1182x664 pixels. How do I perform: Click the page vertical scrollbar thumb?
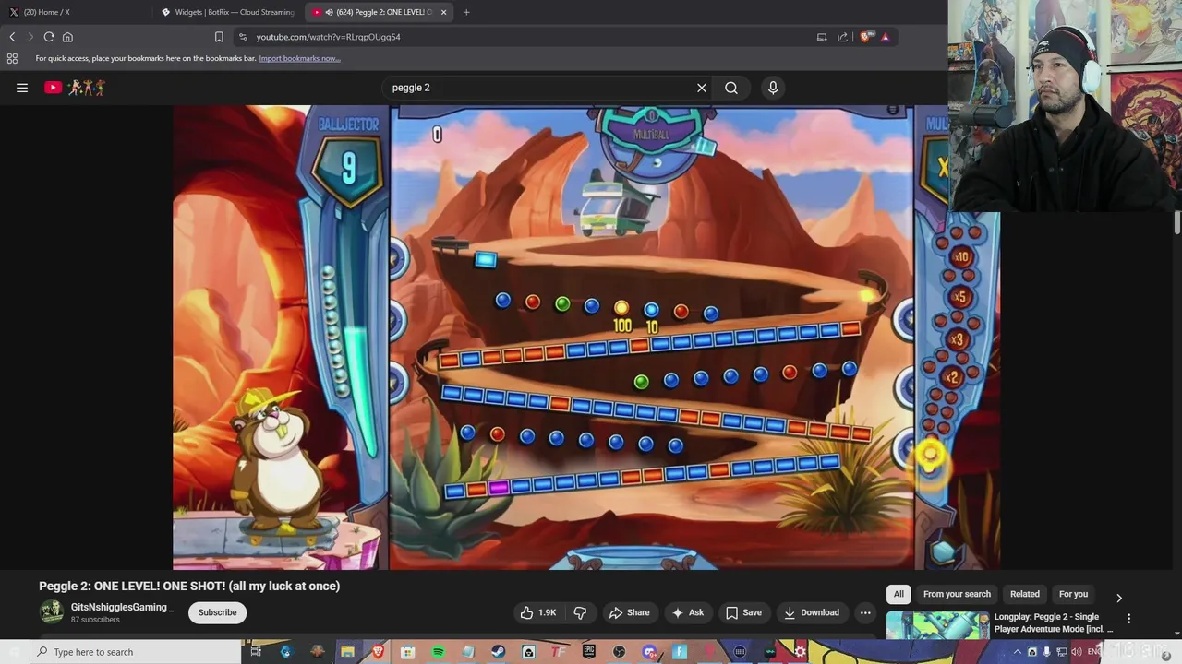coord(1177,222)
